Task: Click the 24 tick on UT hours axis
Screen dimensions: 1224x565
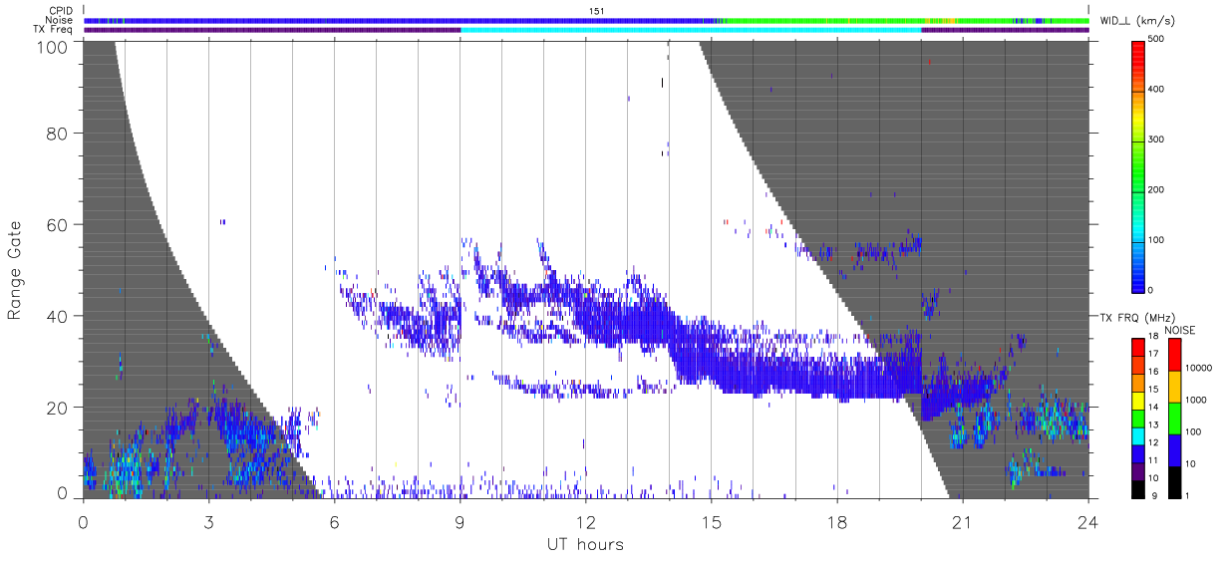Action: 1087,520
